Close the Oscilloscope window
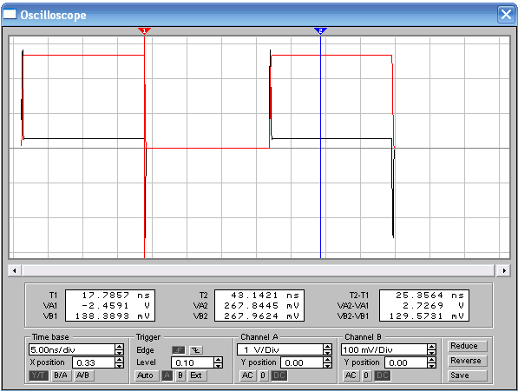The width and height of the screenshot is (518, 392). pyautogui.click(x=506, y=15)
